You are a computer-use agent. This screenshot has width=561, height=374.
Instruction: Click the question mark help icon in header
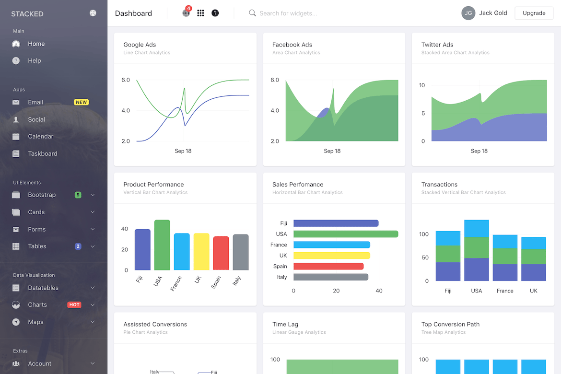coord(215,13)
